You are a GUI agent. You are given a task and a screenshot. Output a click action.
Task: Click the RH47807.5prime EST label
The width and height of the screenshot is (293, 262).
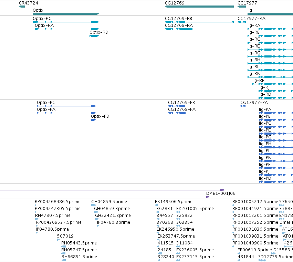click(x=53, y=216)
